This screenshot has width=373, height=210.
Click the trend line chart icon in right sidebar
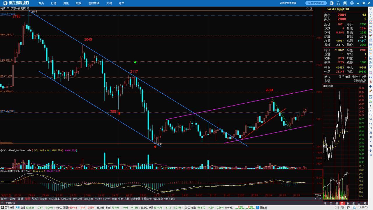371,31
